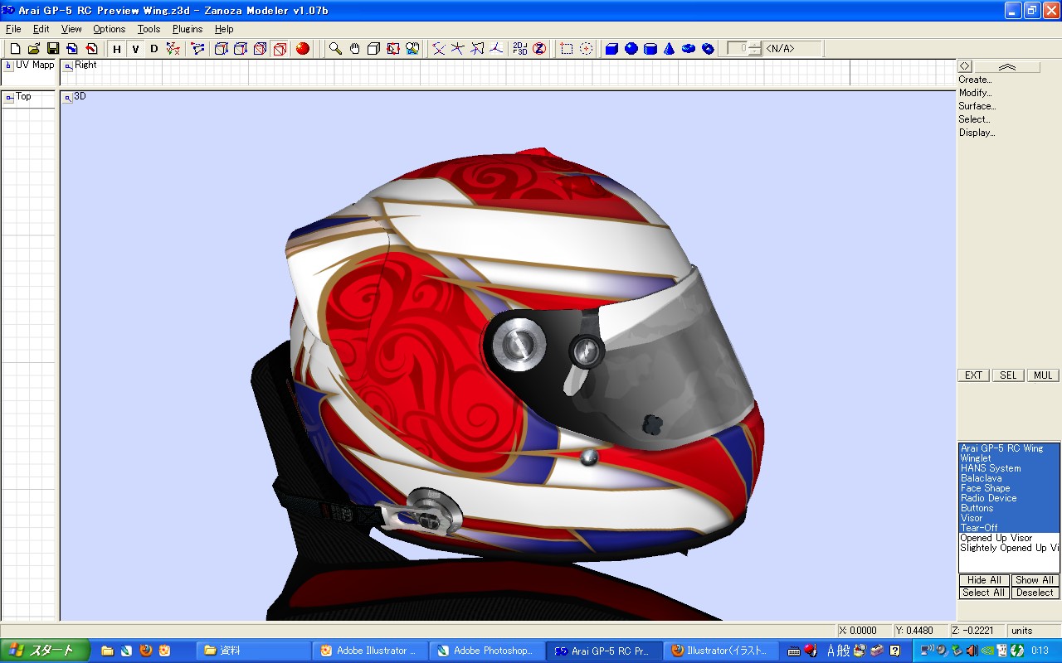
Task: Expand the Create... command group
Action: coord(975,80)
